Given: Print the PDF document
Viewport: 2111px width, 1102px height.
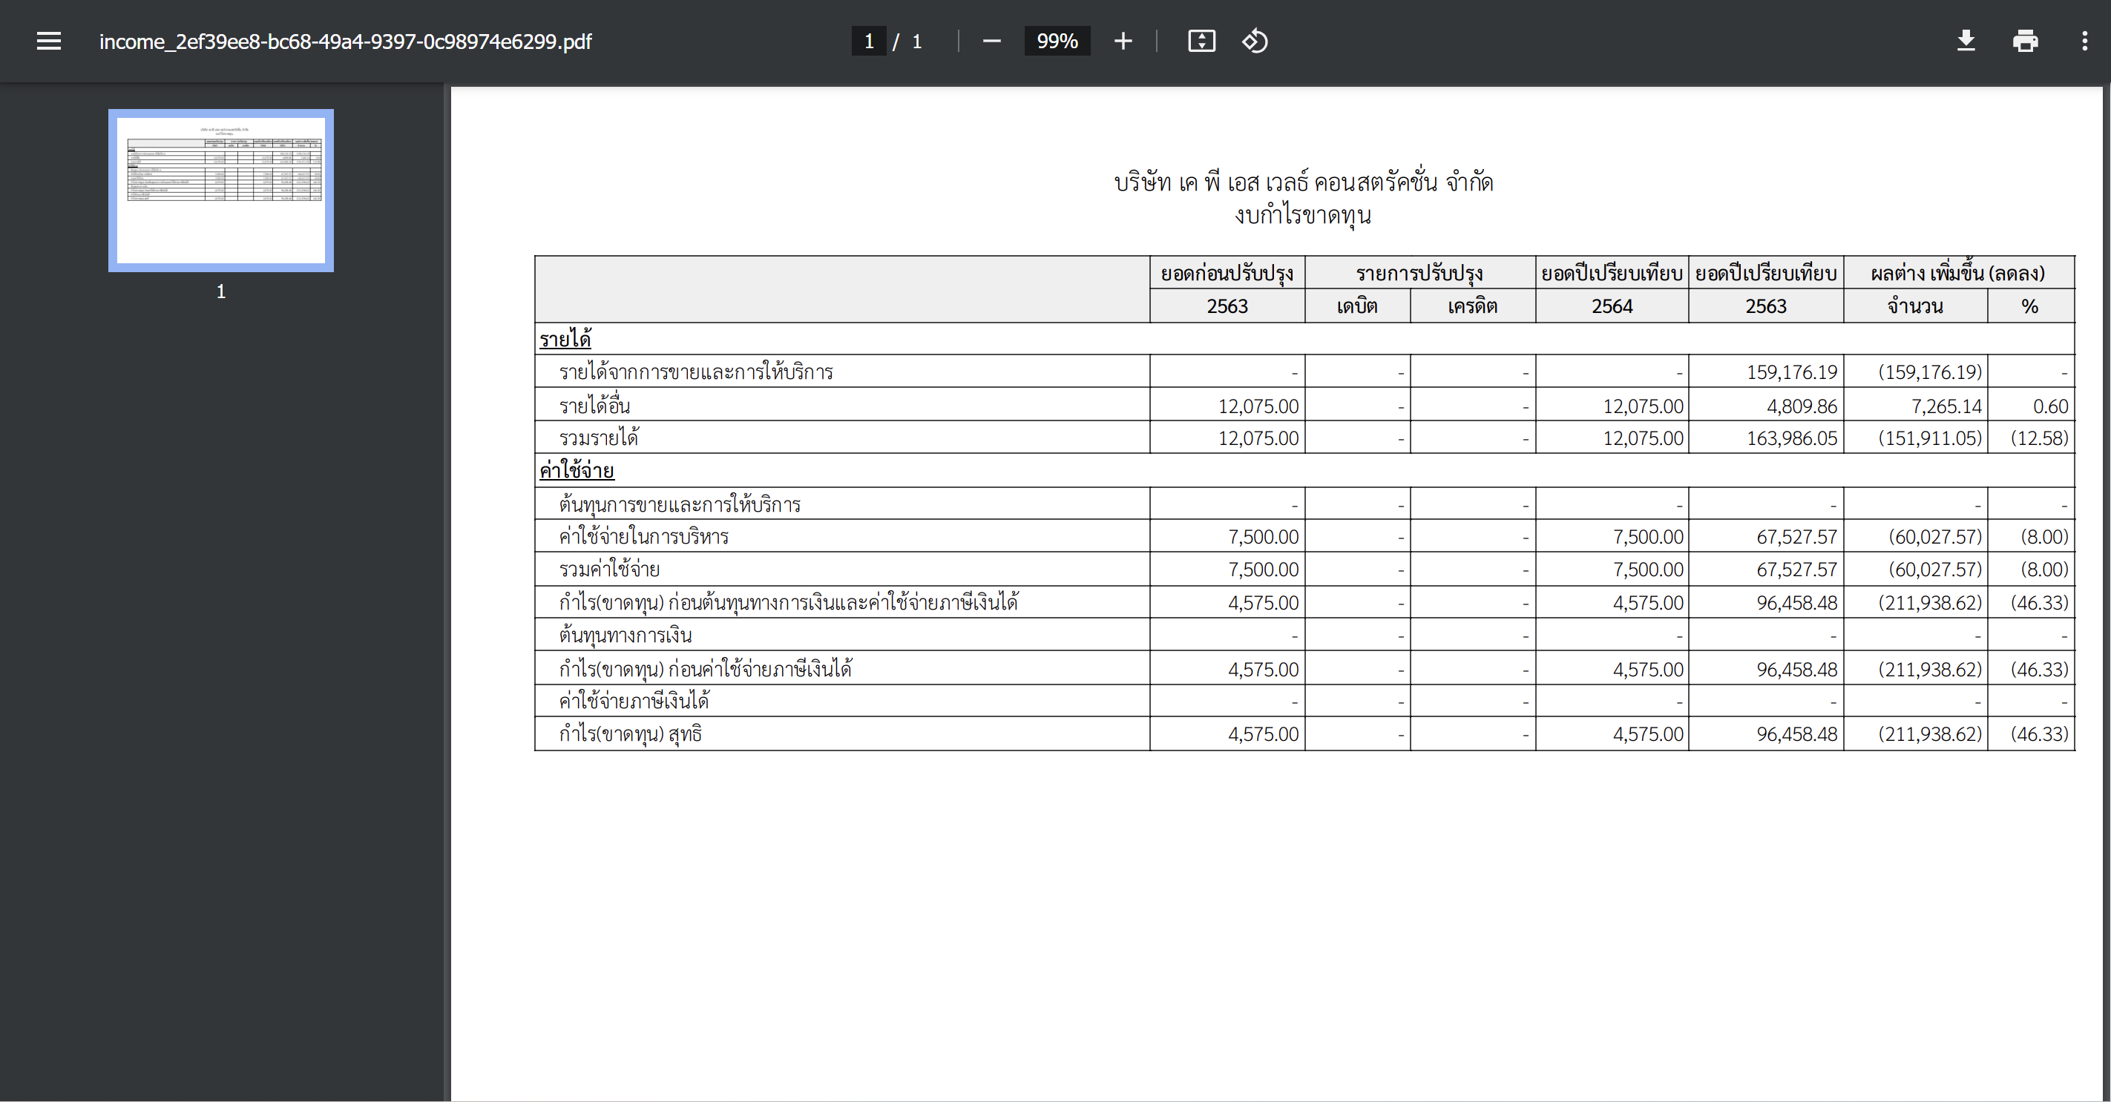Looking at the screenshot, I should [x=2025, y=41].
